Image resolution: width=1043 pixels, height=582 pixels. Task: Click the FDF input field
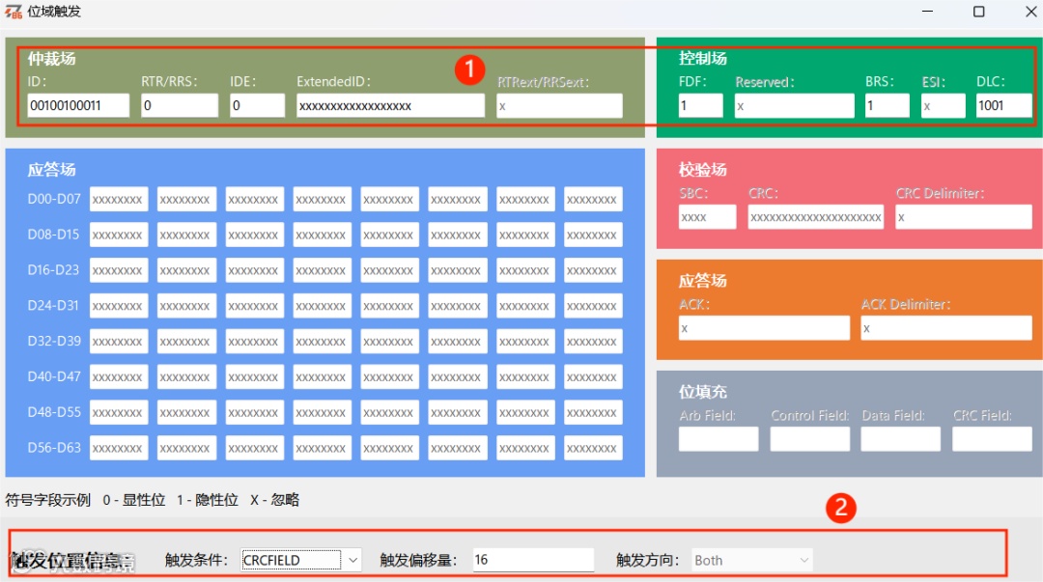point(700,106)
